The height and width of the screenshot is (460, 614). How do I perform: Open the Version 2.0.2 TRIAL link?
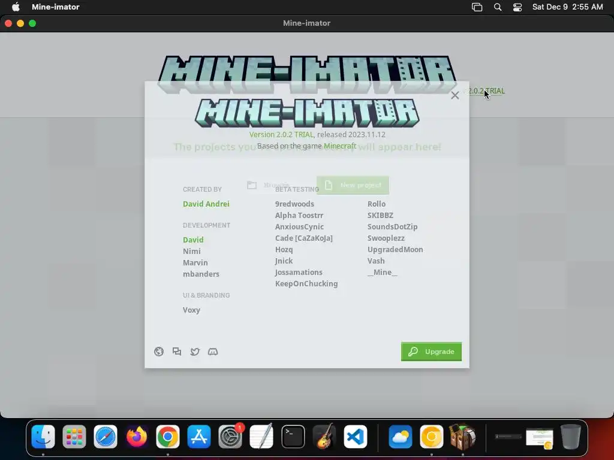pyautogui.click(x=281, y=135)
